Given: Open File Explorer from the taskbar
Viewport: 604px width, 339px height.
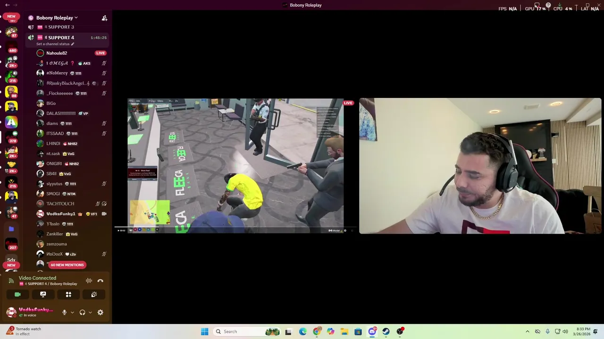Looking at the screenshot, I should [x=344, y=331].
